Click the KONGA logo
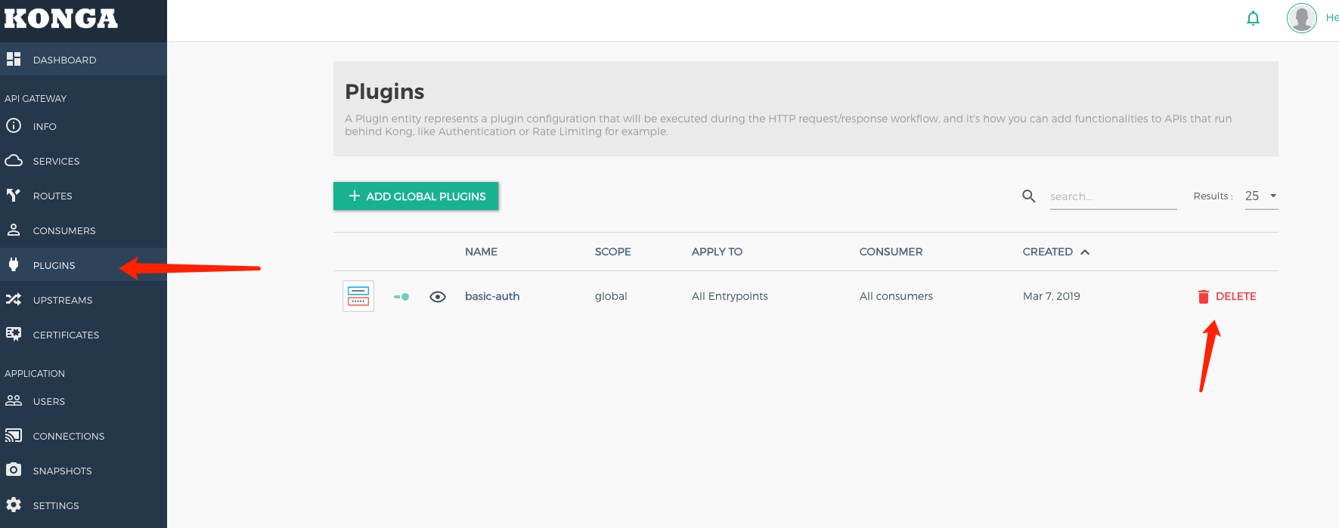Screen dimensions: 1339x528 (x=61, y=18)
